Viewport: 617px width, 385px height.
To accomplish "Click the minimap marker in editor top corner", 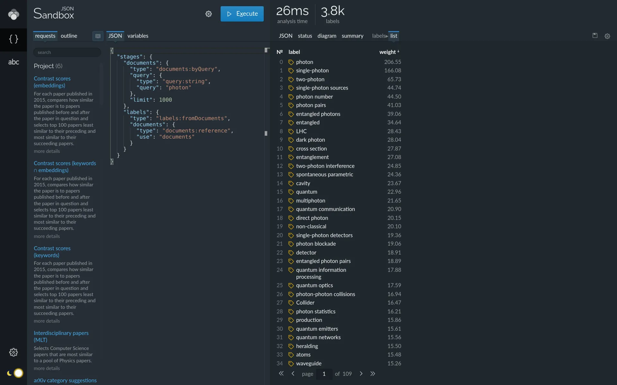I will coord(266,50).
